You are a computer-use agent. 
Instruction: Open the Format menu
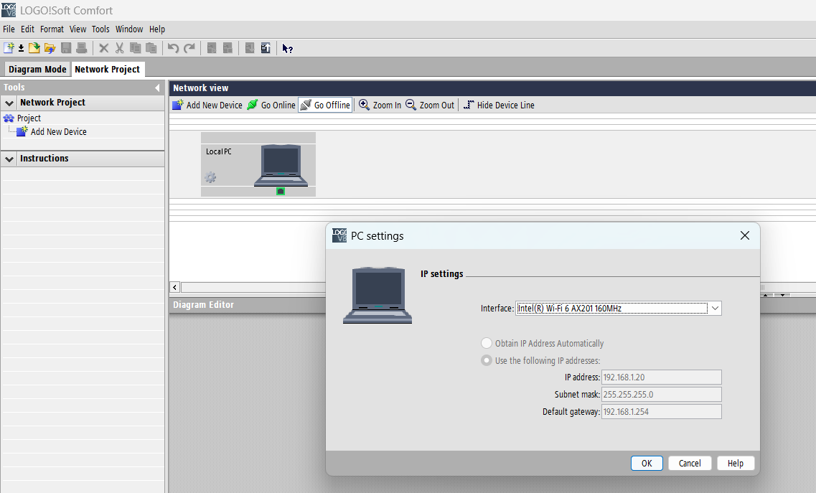coord(52,29)
